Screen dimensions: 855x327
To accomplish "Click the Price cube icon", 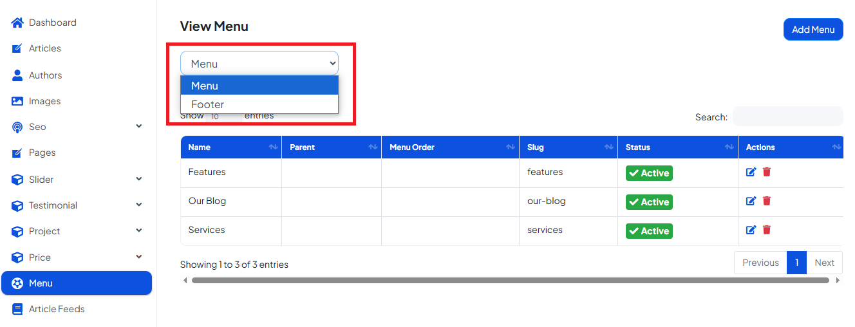I will tap(17, 257).
